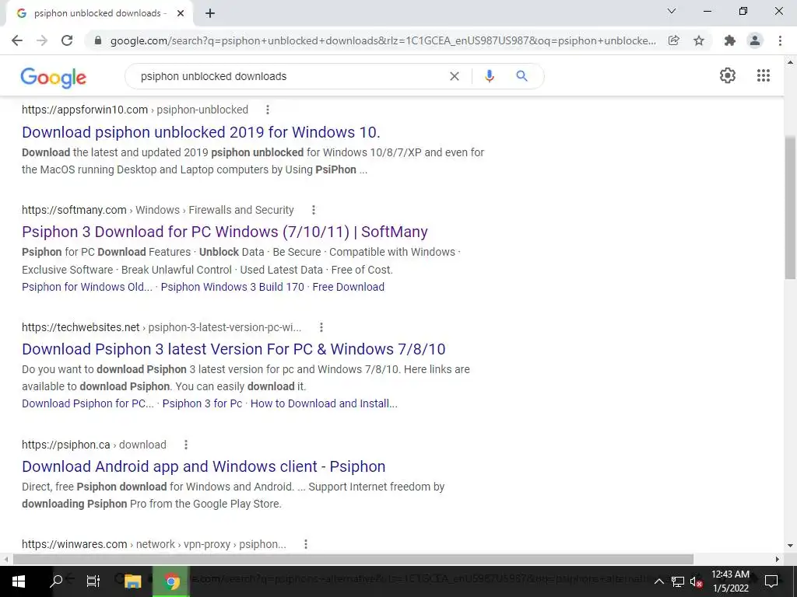Viewport: 797px width, 597px height.
Task: Click the scroll up arrow
Action: tap(790, 62)
